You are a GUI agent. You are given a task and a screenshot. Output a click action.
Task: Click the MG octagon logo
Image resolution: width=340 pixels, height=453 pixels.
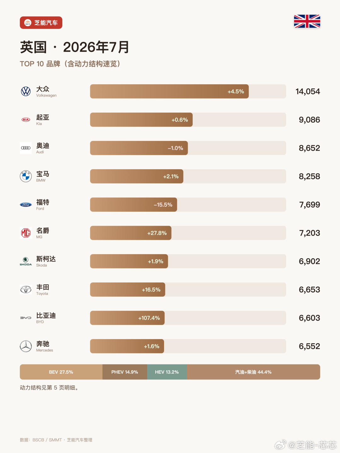pos(26,233)
